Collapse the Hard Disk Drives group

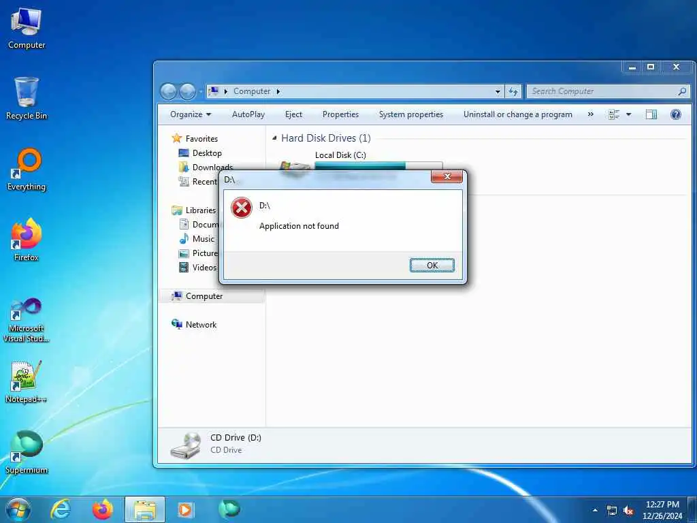pyautogui.click(x=274, y=138)
